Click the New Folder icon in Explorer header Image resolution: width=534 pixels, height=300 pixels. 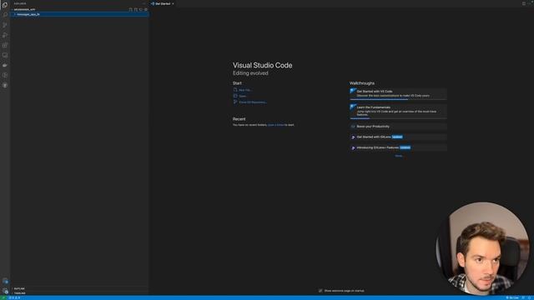135,9
